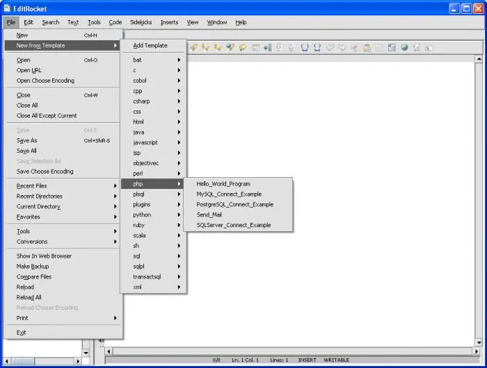This screenshot has width=487, height=368.
Task: Select Hello_World_Program php template
Action: tap(238, 184)
